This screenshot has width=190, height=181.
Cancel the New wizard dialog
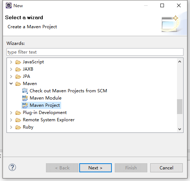(x=166, y=168)
